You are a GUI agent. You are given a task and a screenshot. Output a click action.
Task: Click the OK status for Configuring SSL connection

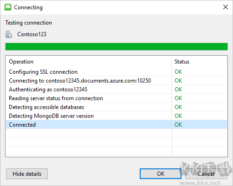pyautogui.click(x=178, y=72)
